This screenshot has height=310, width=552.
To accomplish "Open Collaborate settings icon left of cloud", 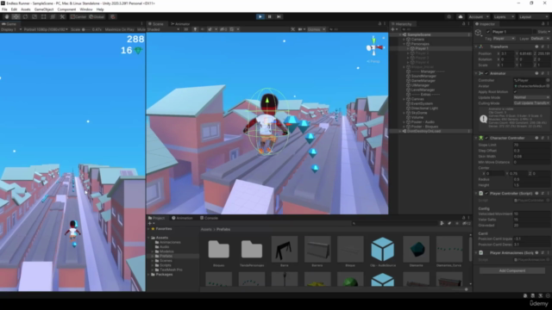I will 448,16.
